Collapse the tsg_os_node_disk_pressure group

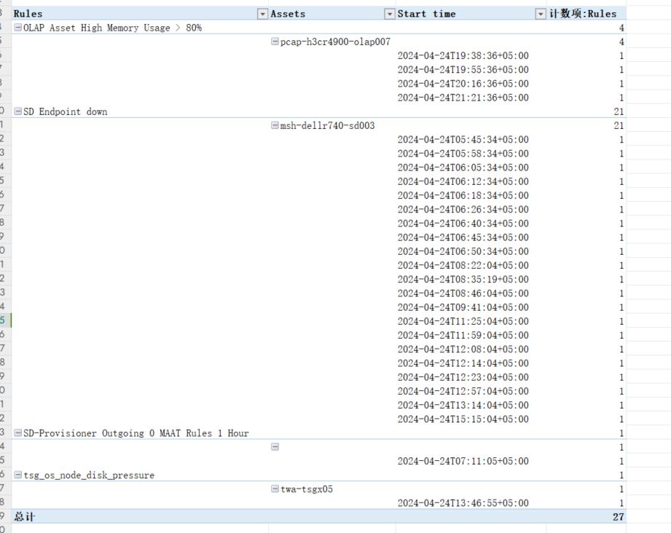pyautogui.click(x=17, y=475)
